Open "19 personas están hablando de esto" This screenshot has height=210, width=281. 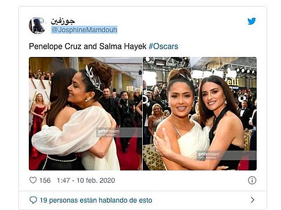96,200
